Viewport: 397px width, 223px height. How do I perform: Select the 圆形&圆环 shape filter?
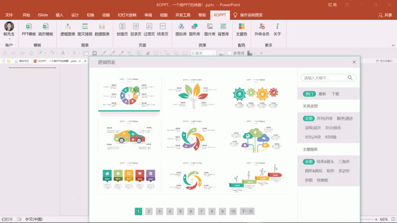pyautogui.click(x=314, y=171)
